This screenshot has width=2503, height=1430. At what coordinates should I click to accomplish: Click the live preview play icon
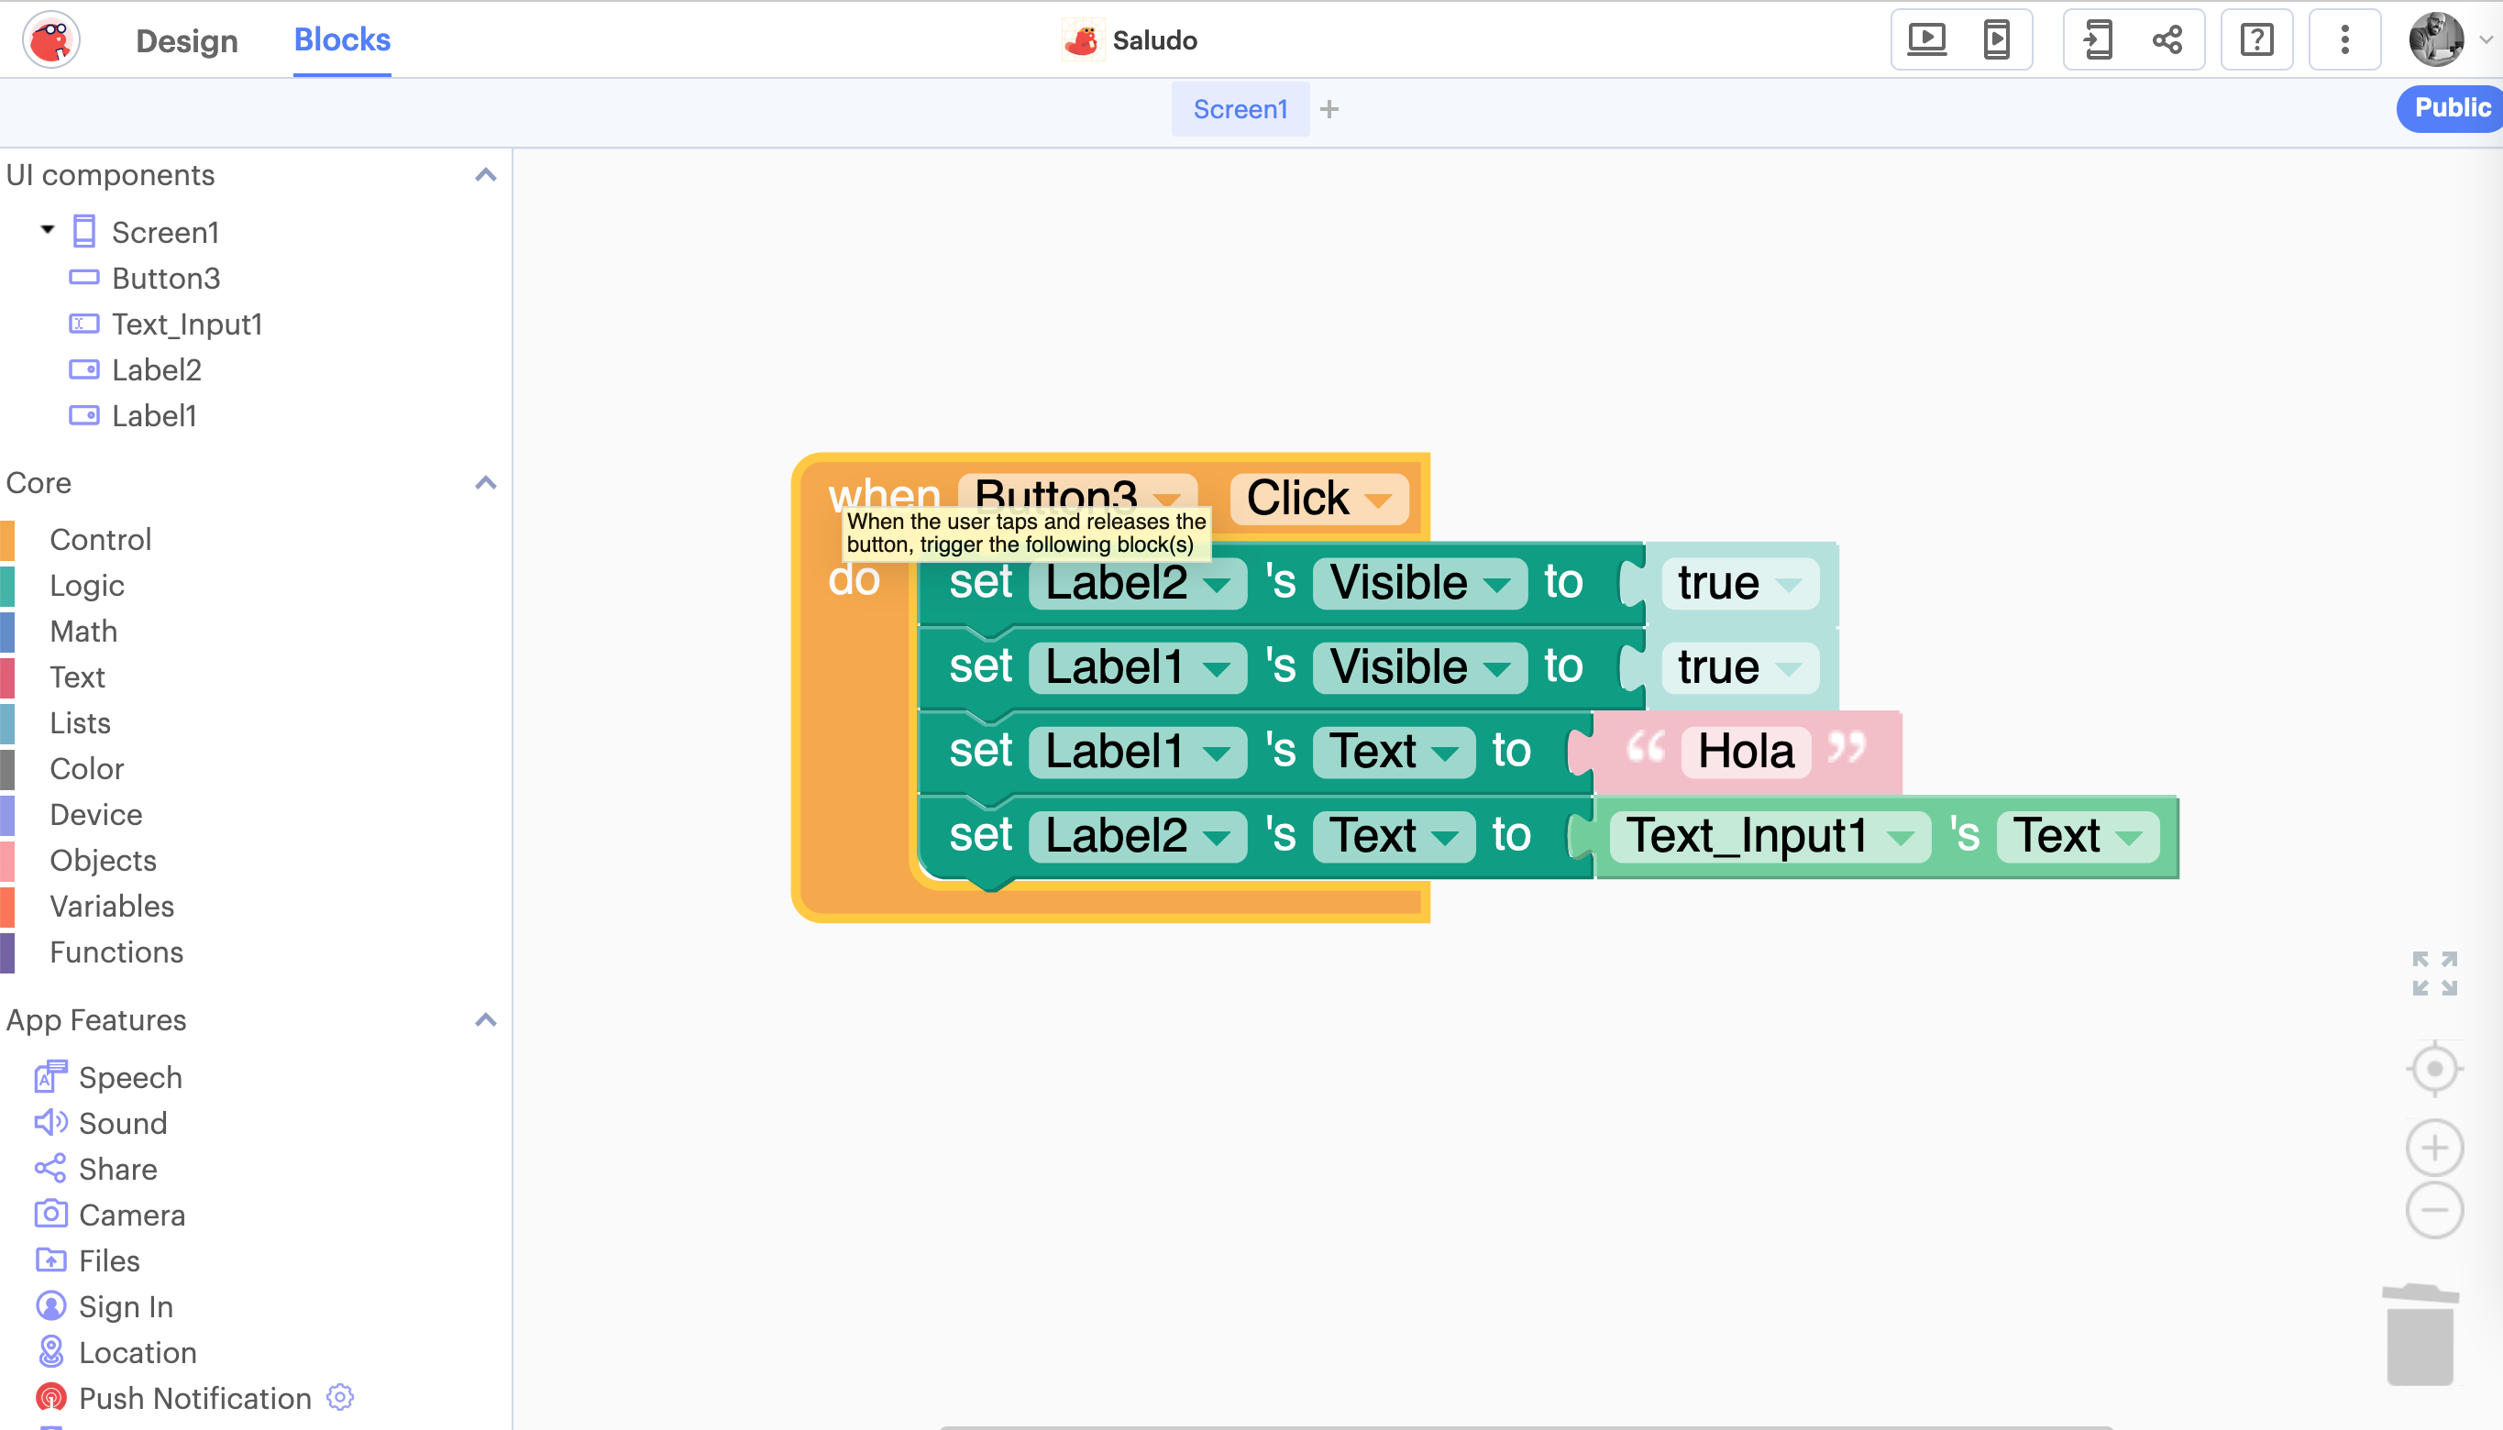pos(1926,40)
